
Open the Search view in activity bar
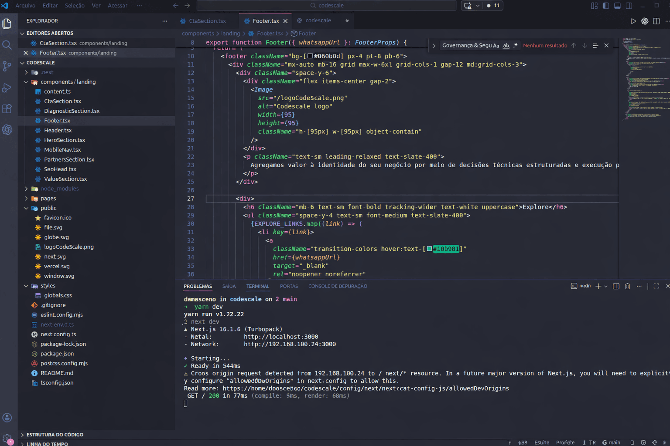pos(7,45)
